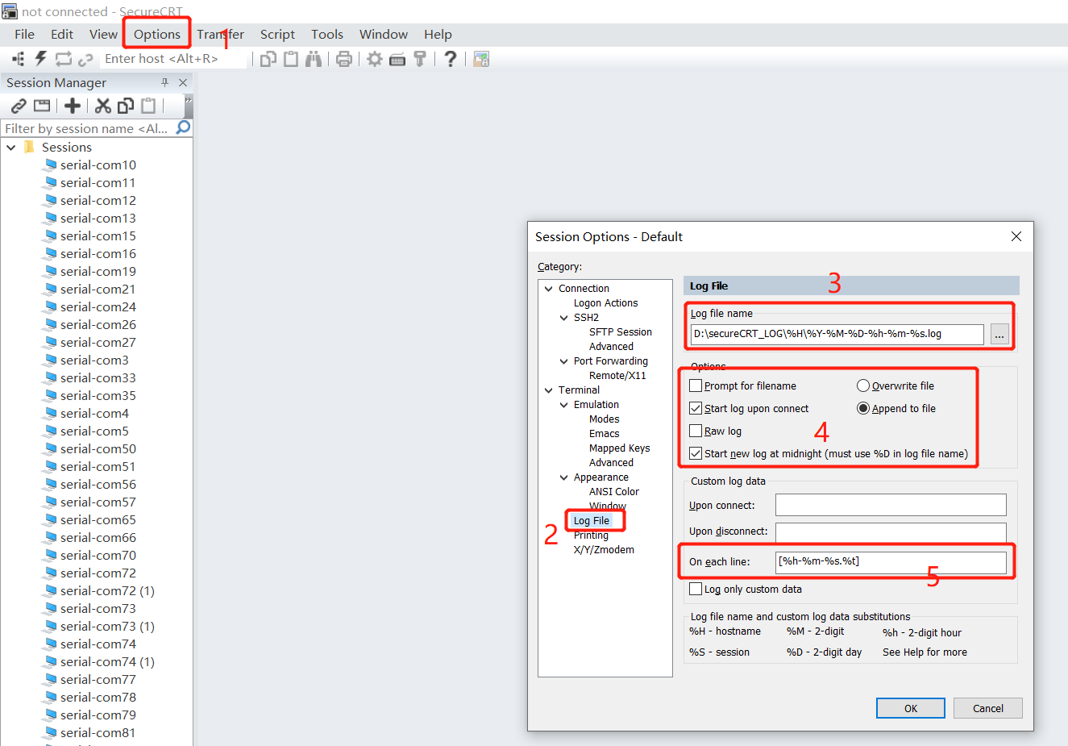Close the Session Manager panel

point(183,82)
